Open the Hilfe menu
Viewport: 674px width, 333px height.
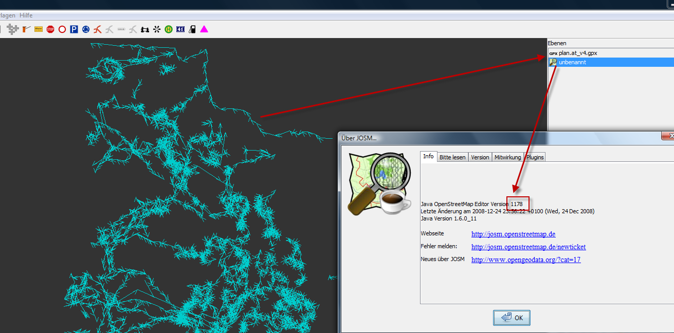(x=26, y=15)
